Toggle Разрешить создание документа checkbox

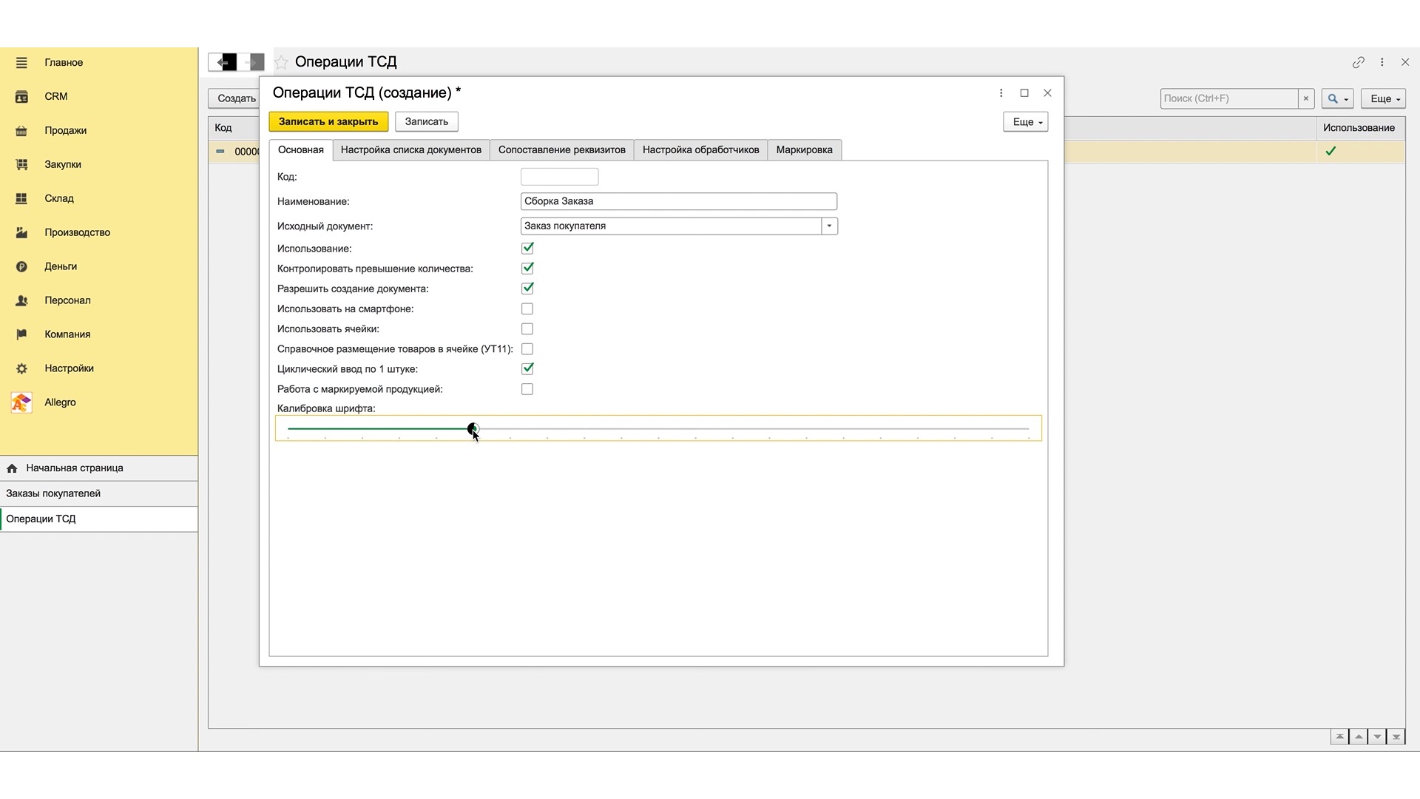(x=527, y=289)
